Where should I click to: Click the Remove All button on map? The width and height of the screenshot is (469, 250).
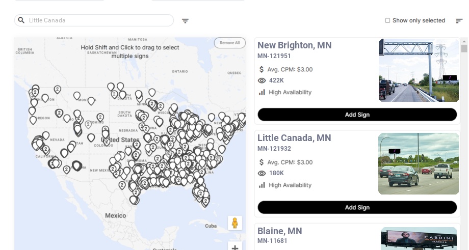click(230, 43)
